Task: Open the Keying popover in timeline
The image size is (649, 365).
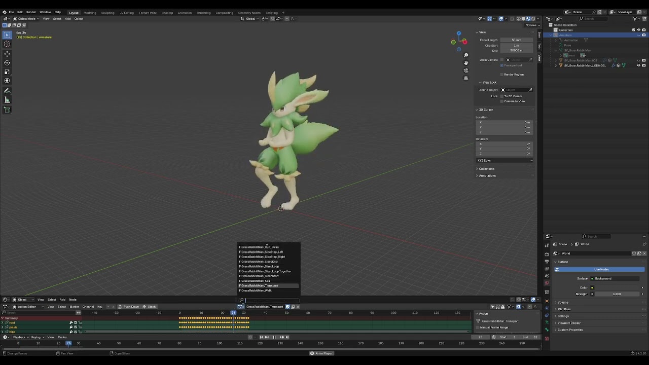Action: tap(37, 337)
